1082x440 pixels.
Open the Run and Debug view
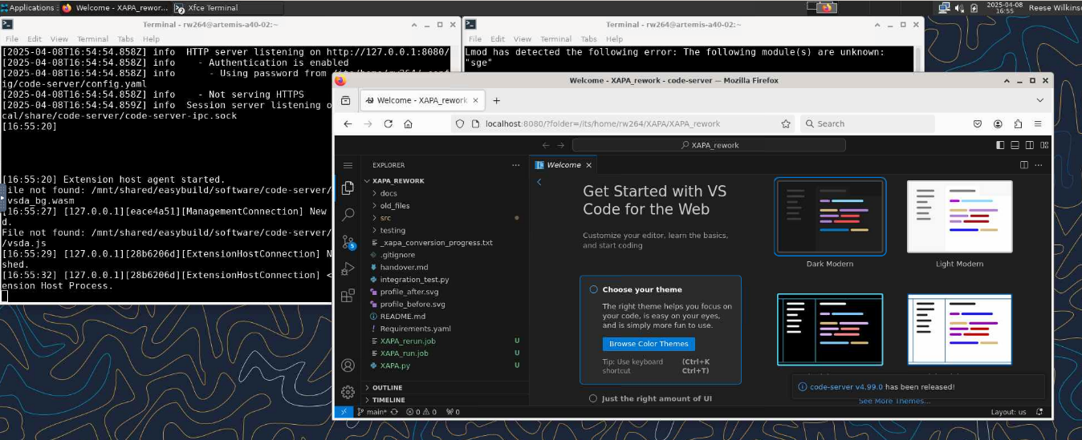(x=348, y=268)
